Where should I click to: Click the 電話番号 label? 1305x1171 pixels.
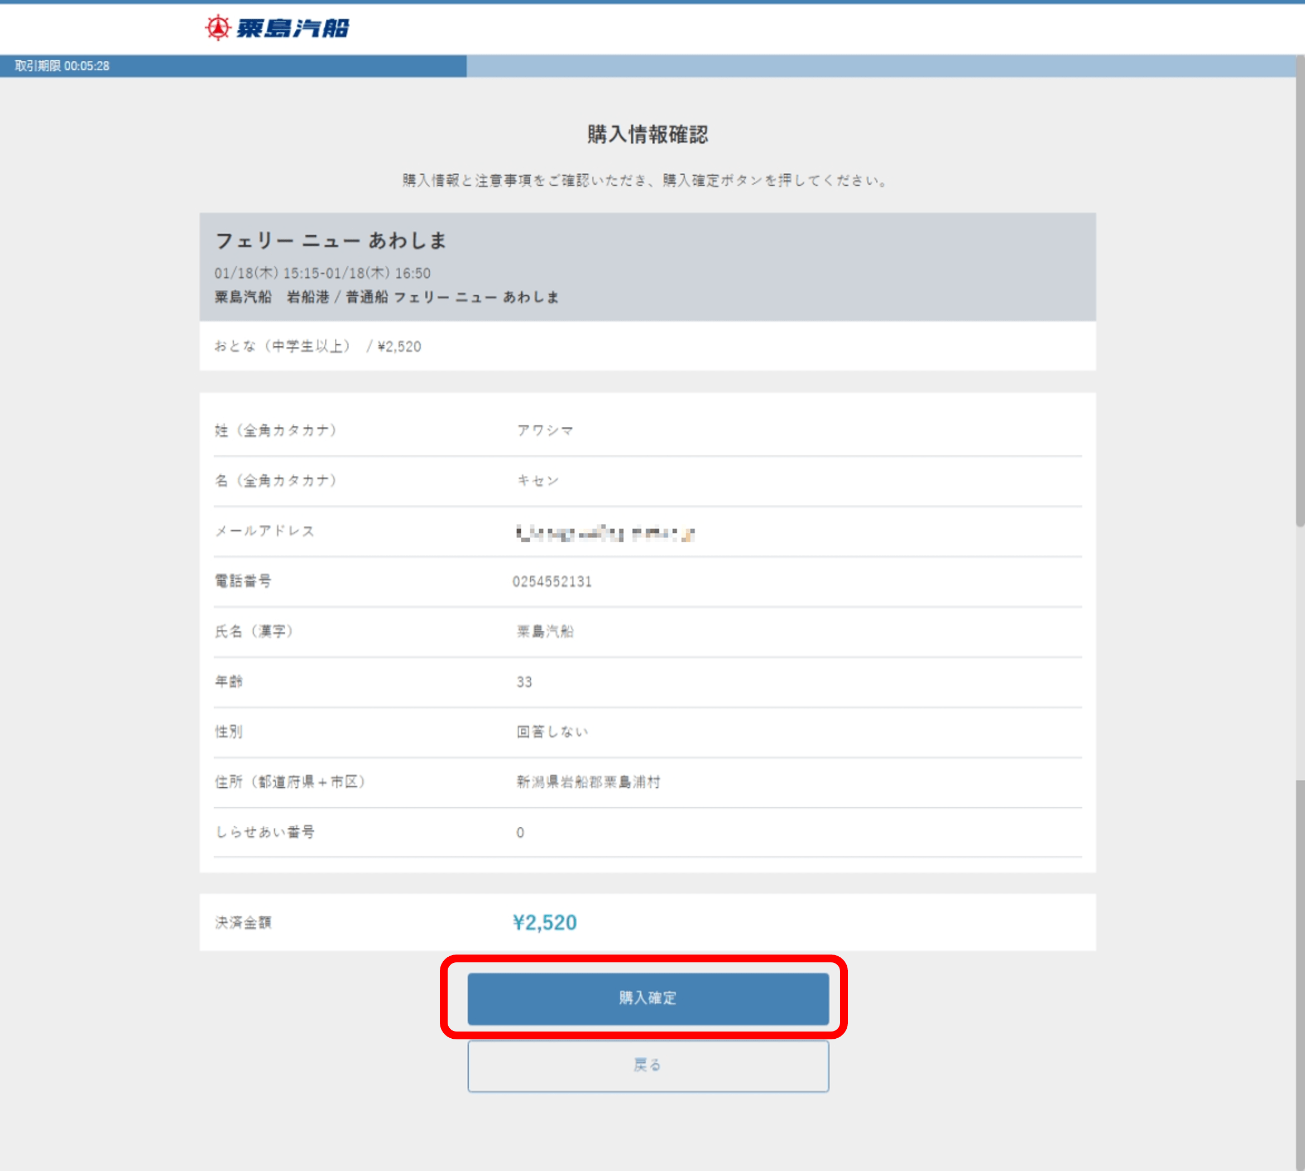[x=243, y=581]
